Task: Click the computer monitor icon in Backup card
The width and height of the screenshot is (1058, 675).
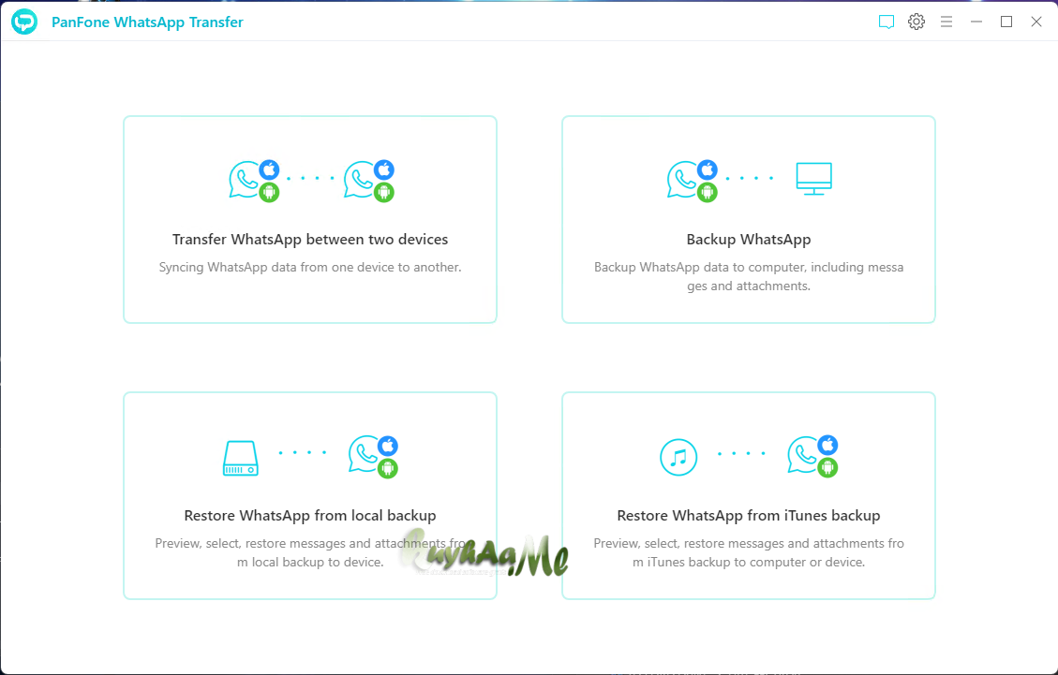Action: point(813,179)
